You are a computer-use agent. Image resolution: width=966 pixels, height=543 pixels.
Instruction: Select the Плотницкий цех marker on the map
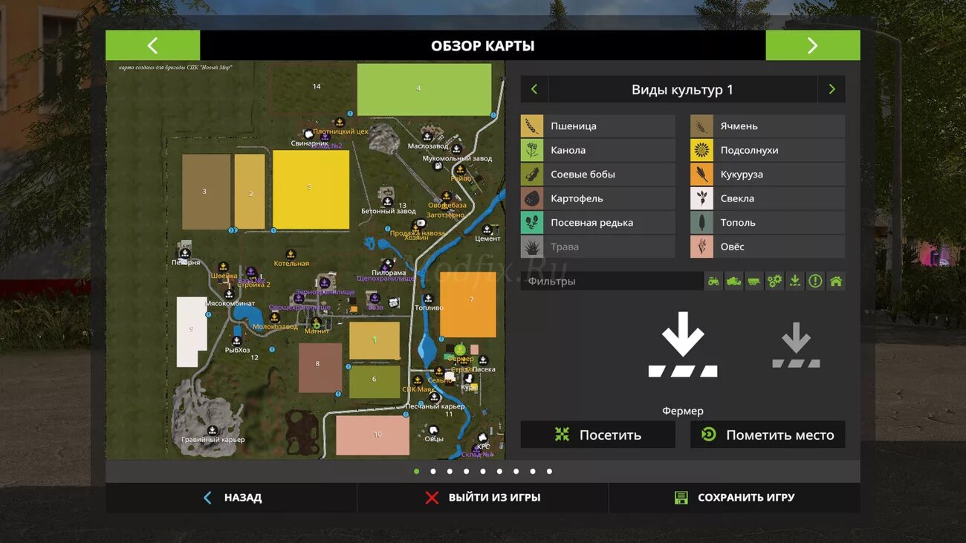(x=340, y=122)
